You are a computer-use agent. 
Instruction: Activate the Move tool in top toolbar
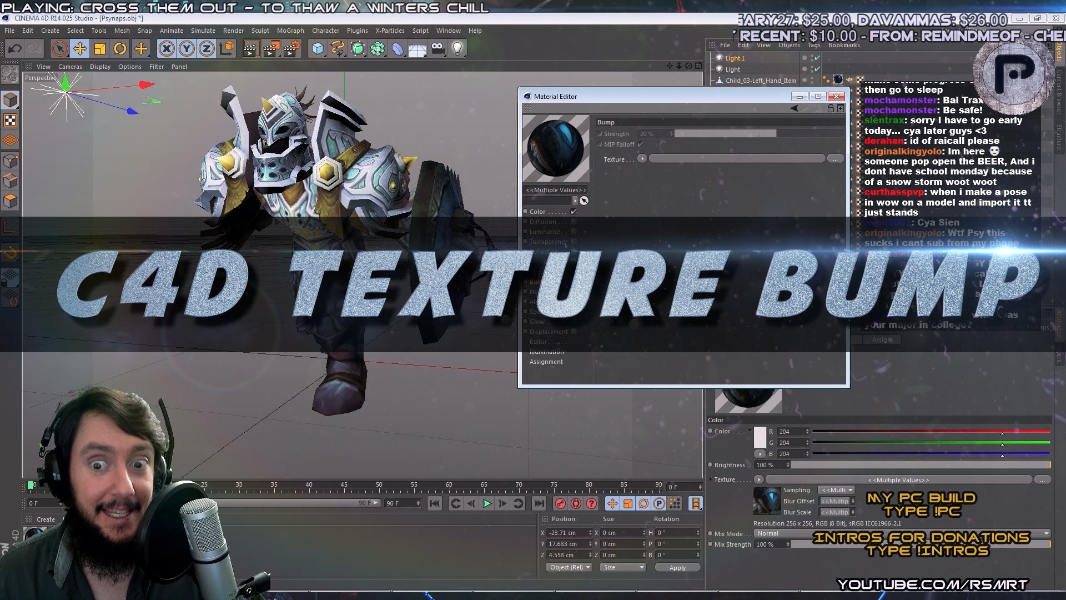tap(80, 49)
